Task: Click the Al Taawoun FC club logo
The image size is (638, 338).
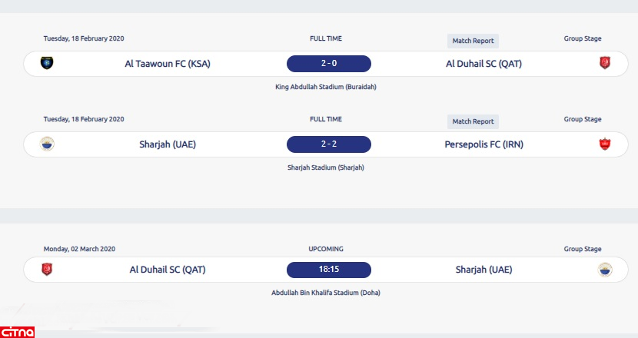Action: (47, 63)
